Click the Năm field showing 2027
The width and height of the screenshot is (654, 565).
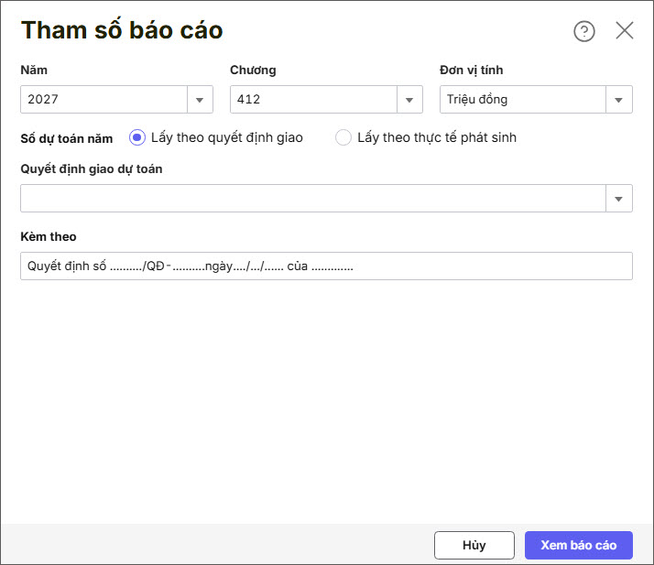104,100
